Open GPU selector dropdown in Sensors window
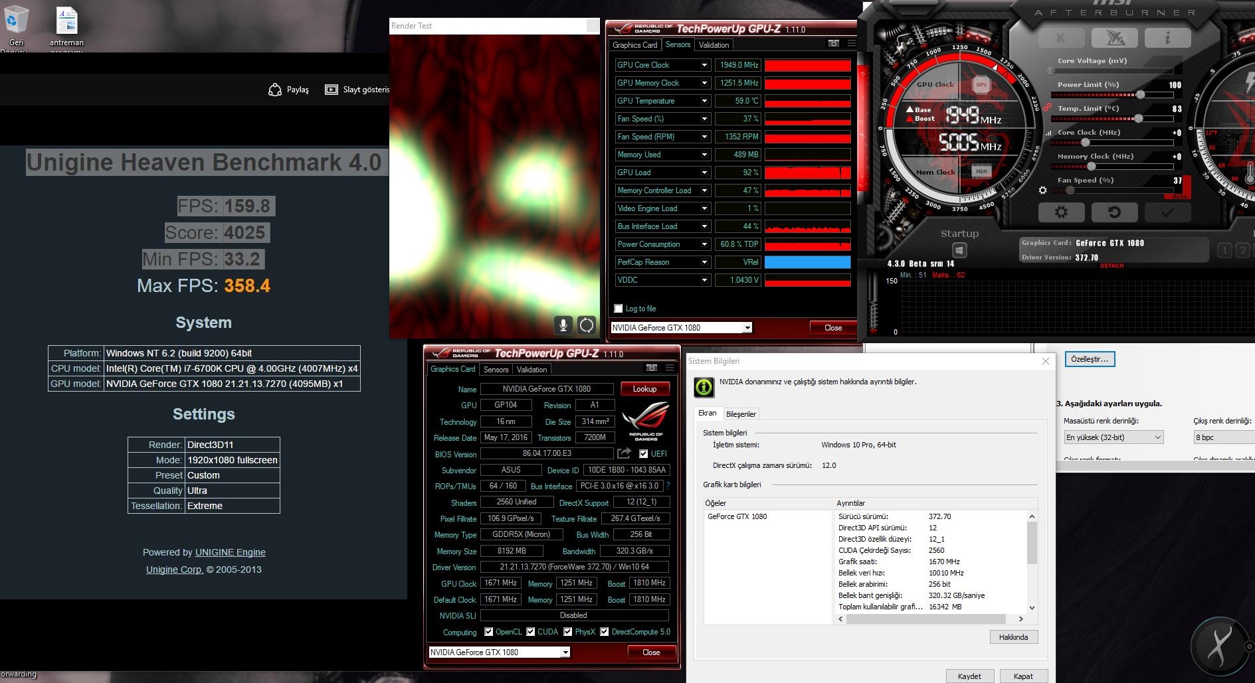This screenshot has height=683, width=1255. click(x=747, y=328)
